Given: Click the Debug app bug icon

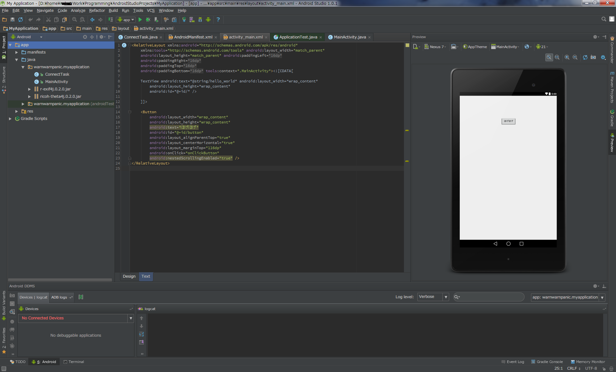Looking at the screenshot, I should 148,20.
